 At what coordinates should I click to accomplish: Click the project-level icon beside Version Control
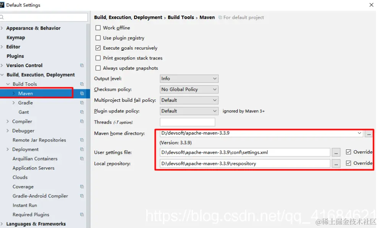[82, 65]
